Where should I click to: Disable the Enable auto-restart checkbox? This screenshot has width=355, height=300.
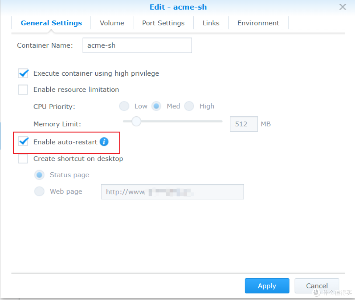[x=23, y=142]
